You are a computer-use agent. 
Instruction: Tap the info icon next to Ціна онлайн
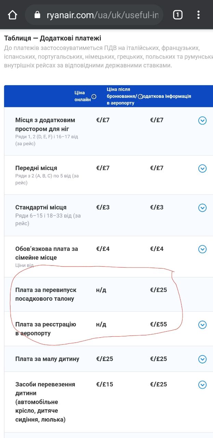pyautogui.click(x=94, y=96)
